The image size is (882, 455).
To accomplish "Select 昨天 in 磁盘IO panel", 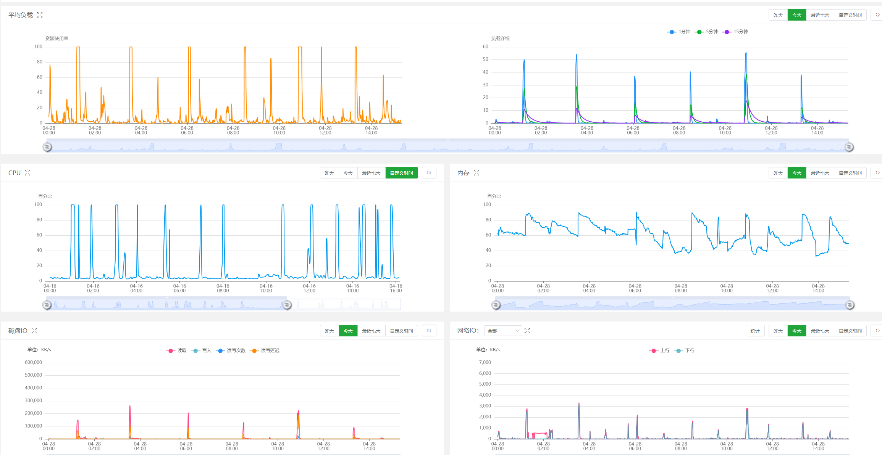I will click(x=330, y=331).
